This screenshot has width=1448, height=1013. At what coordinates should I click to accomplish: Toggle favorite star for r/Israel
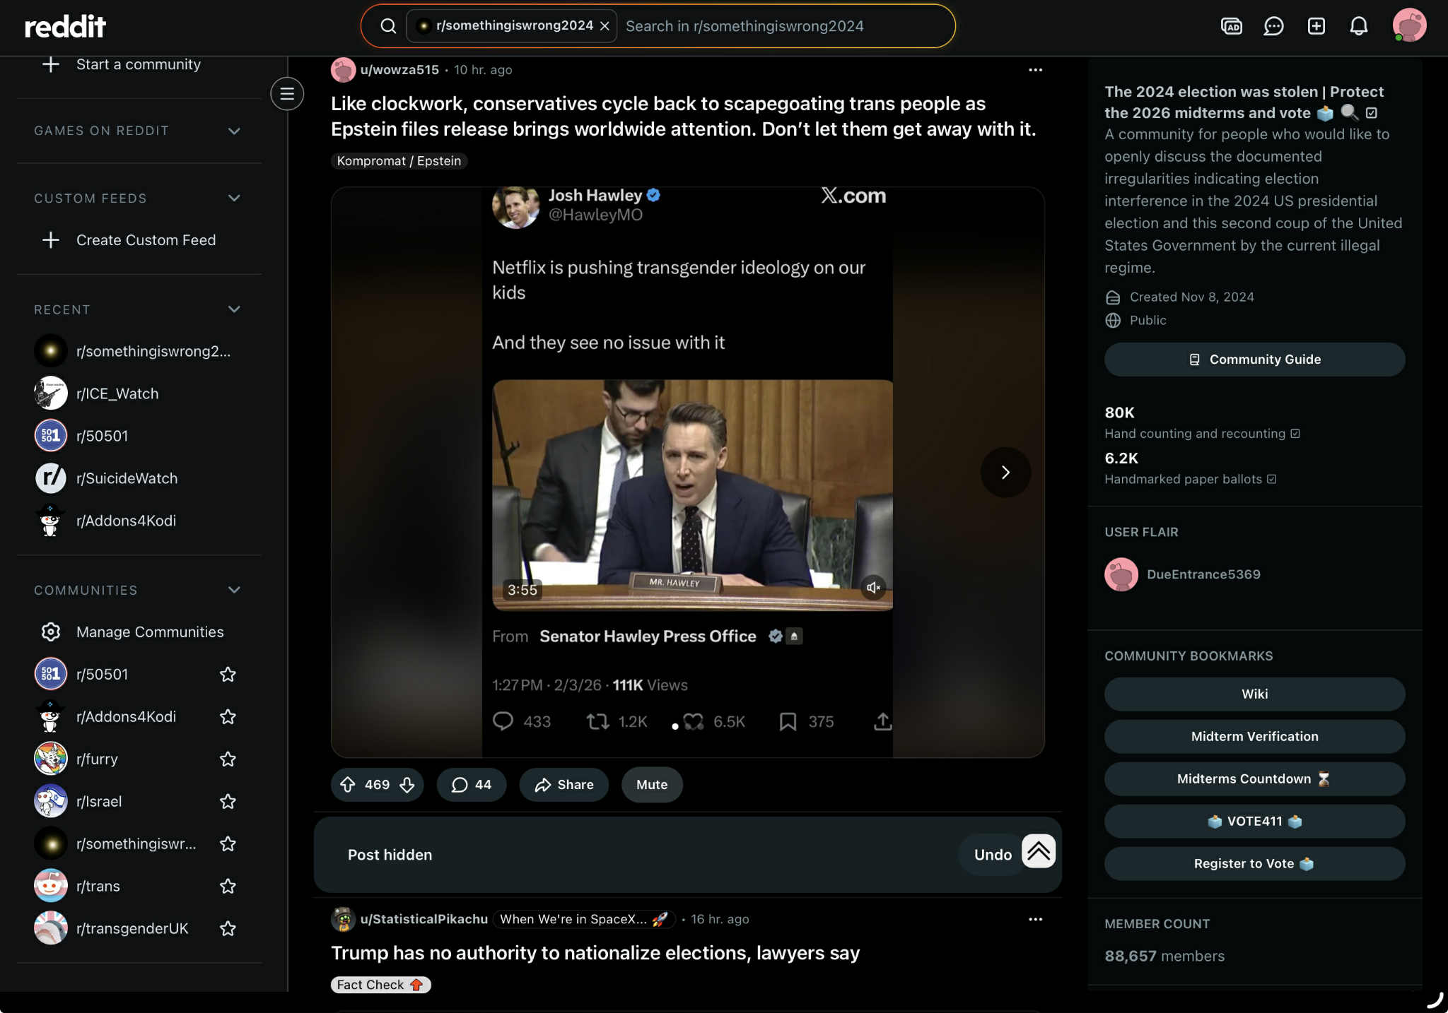tap(228, 801)
